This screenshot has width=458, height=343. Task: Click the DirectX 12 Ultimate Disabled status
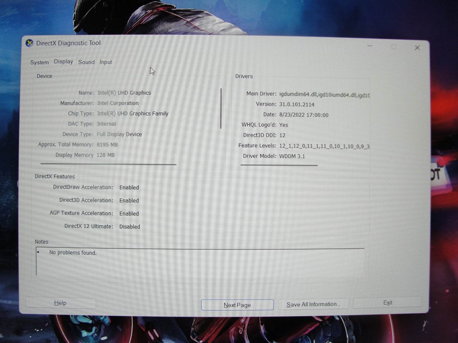tap(129, 226)
